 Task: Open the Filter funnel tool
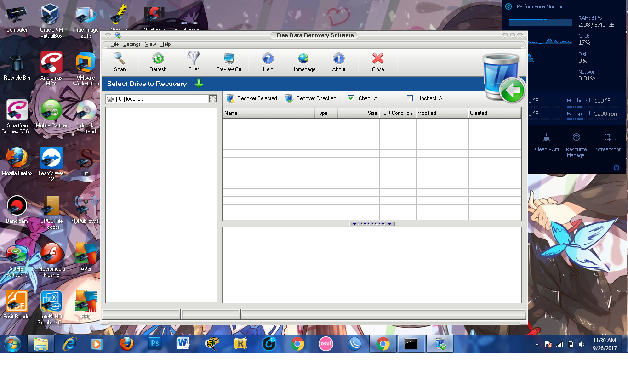(x=194, y=62)
